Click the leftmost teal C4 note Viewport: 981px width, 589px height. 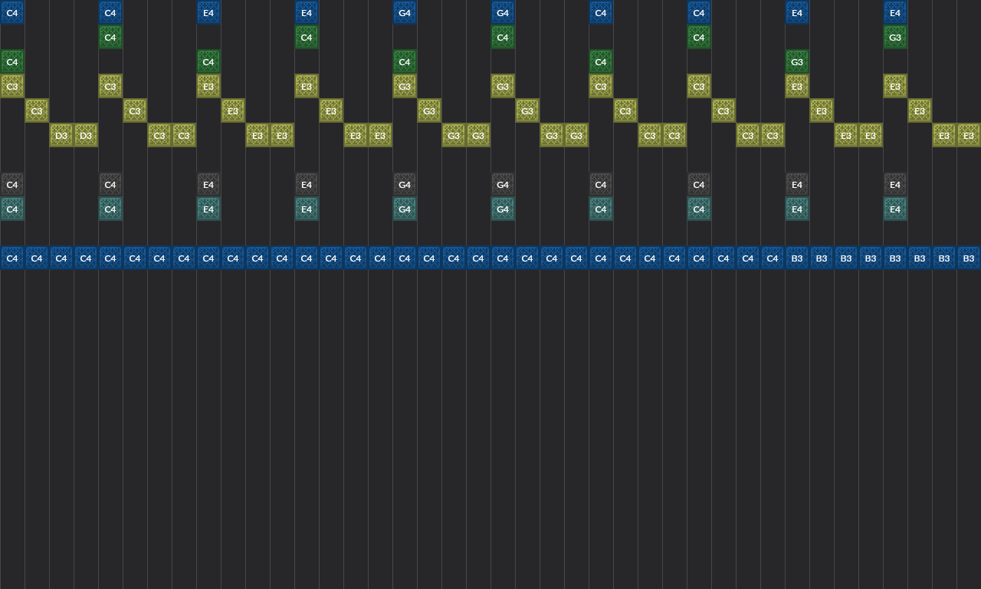pyautogui.click(x=12, y=209)
